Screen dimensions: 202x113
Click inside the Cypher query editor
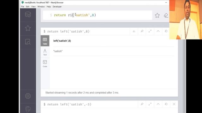(98, 15)
